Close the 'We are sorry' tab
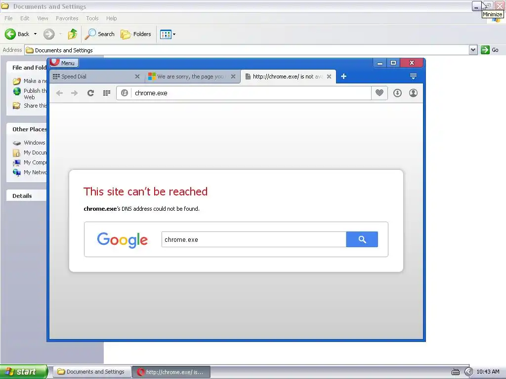The width and height of the screenshot is (506, 379). click(x=233, y=76)
